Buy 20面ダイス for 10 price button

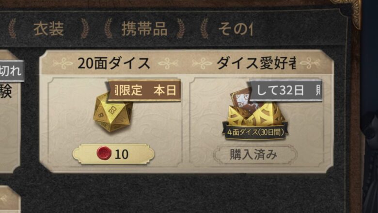(x=113, y=154)
